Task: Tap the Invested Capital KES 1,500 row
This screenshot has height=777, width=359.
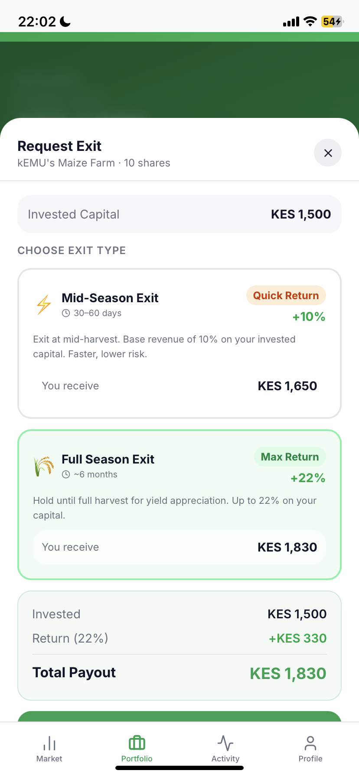Action: click(179, 214)
